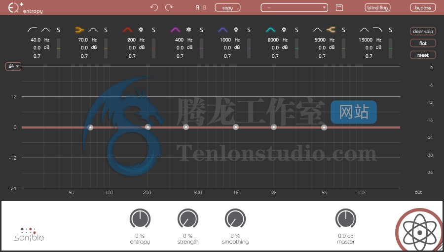
Task: Select the 400 Hz node on EQ curve
Action: coord(186,127)
